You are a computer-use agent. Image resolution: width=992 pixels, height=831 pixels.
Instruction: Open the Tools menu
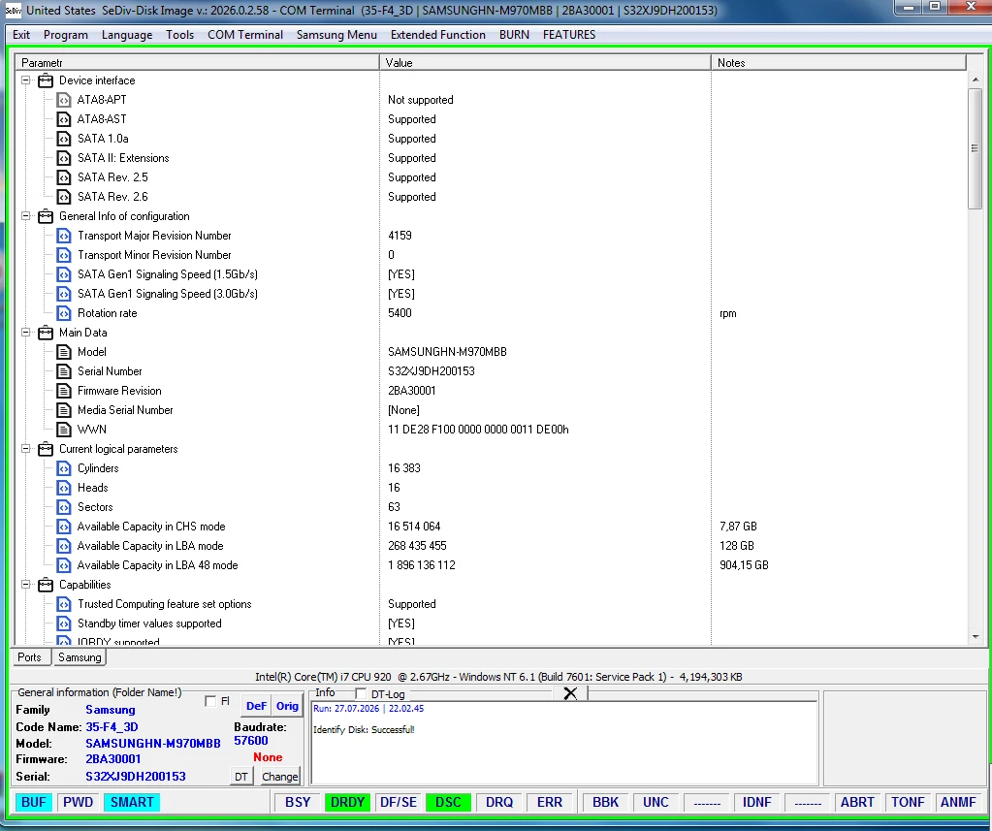[x=179, y=35]
